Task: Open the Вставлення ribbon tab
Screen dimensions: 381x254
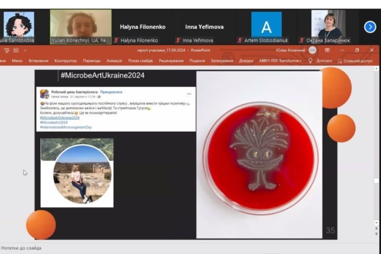Action: [x=39, y=61]
